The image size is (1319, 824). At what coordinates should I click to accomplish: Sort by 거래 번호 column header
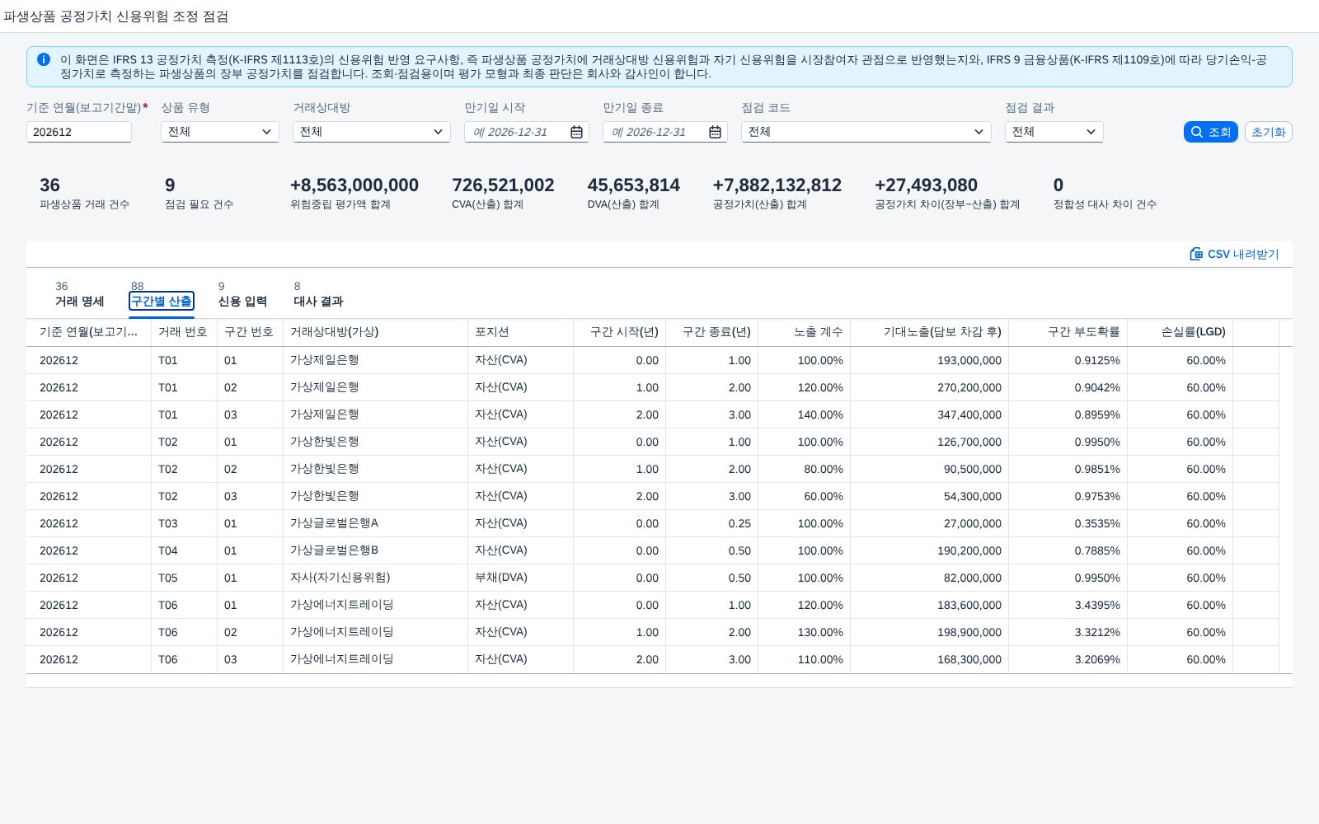tap(184, 332)
